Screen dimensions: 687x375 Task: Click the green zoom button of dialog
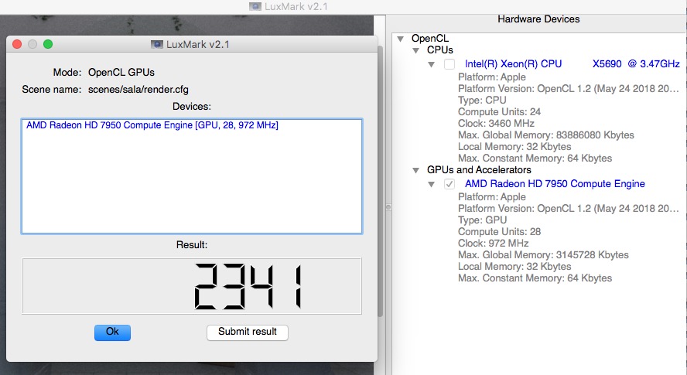coord(48,44)
